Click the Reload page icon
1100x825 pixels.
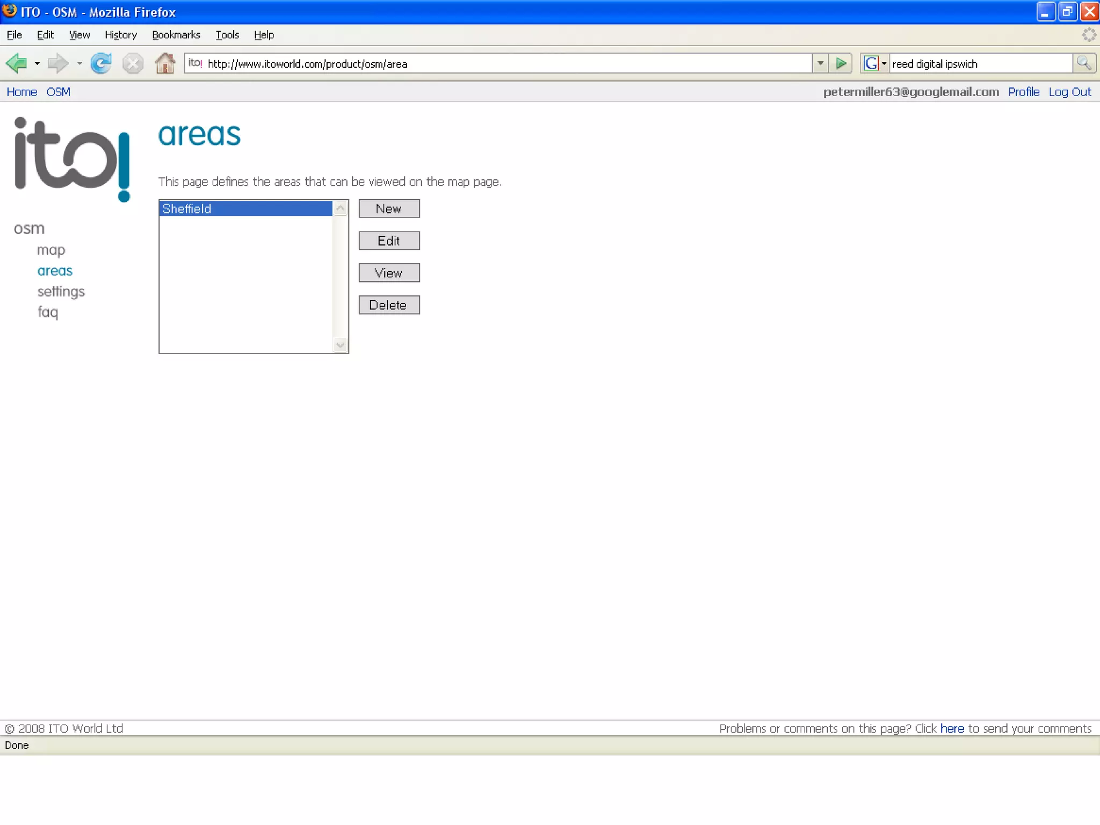click(100, 63)
